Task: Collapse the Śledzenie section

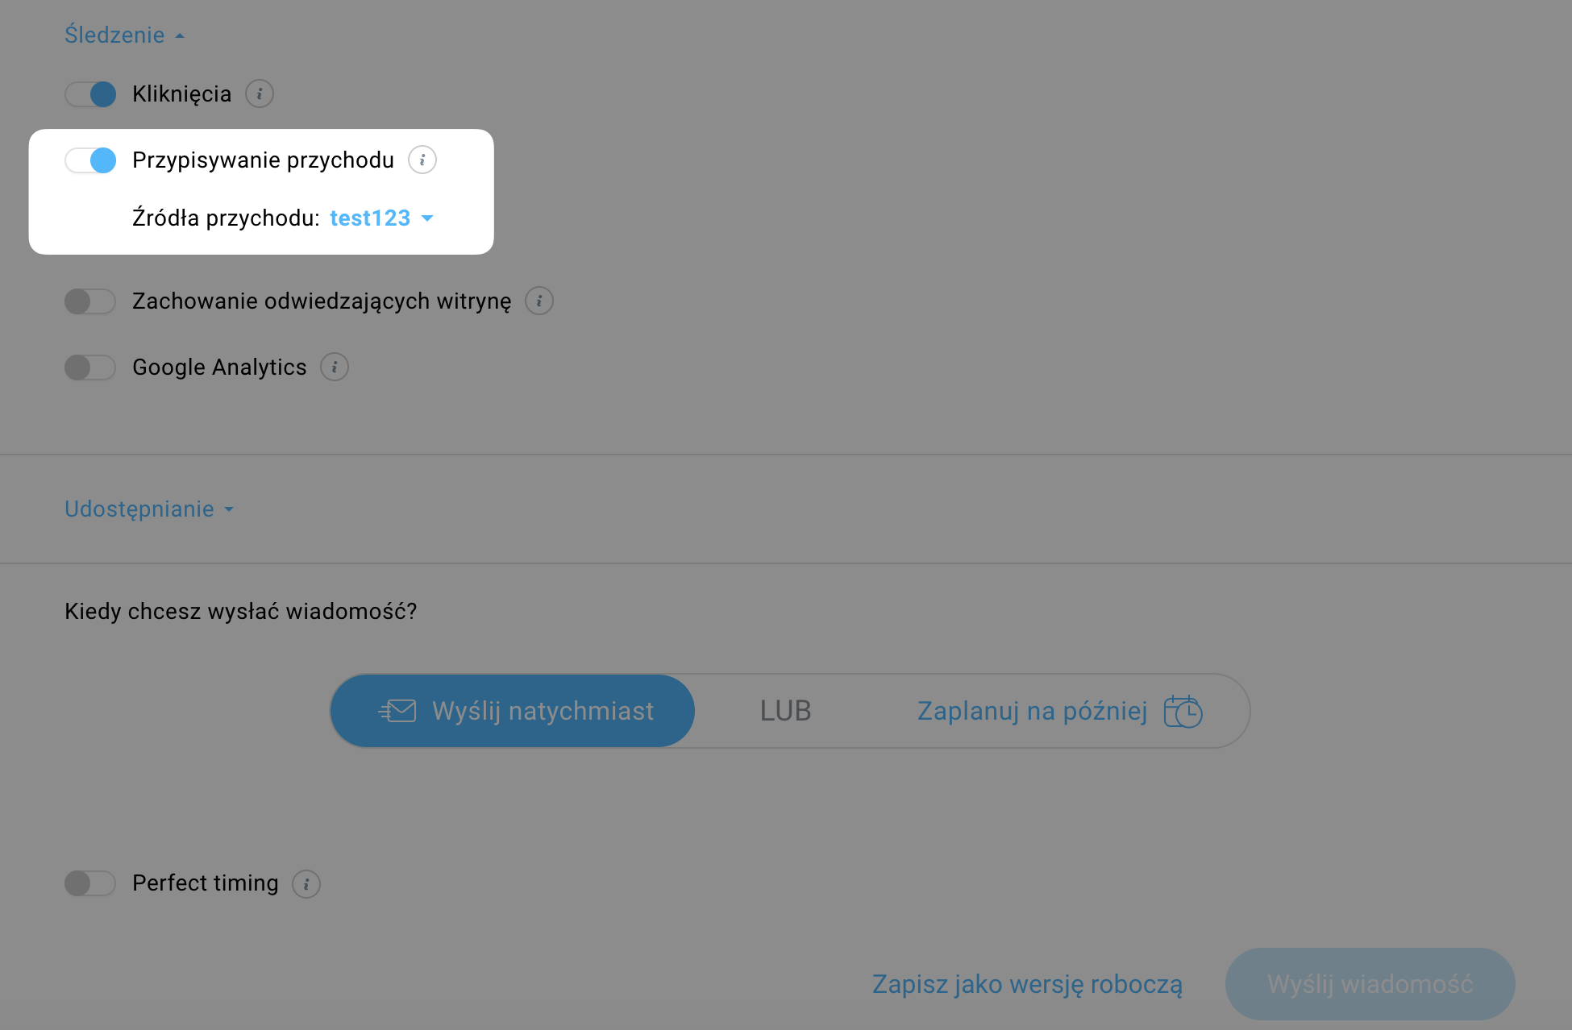Action: click(124, 35)
